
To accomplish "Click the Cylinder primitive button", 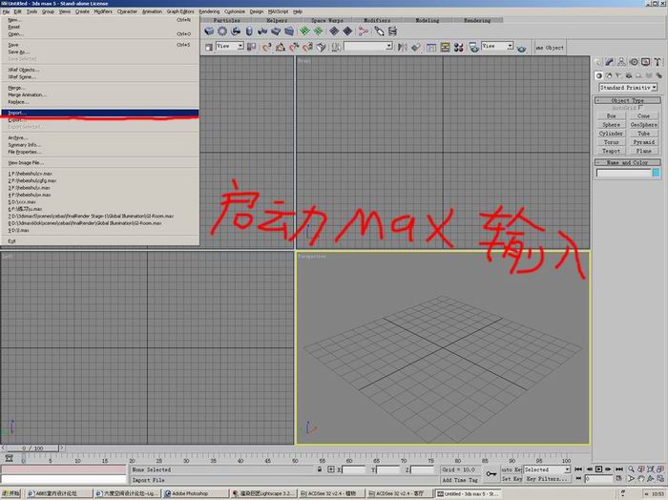I will (x=611, y=134).
